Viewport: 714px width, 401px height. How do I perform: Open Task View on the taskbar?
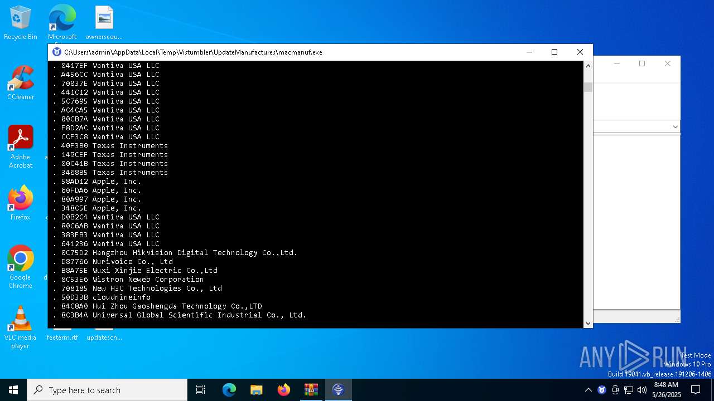(x=201, y=390)
